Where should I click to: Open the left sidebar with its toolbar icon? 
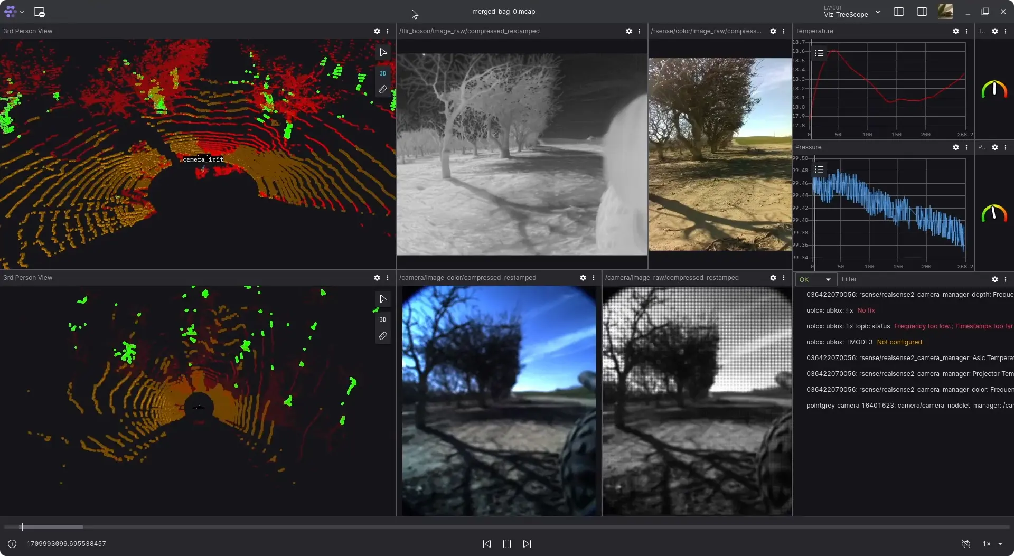(x=899, y=11)
